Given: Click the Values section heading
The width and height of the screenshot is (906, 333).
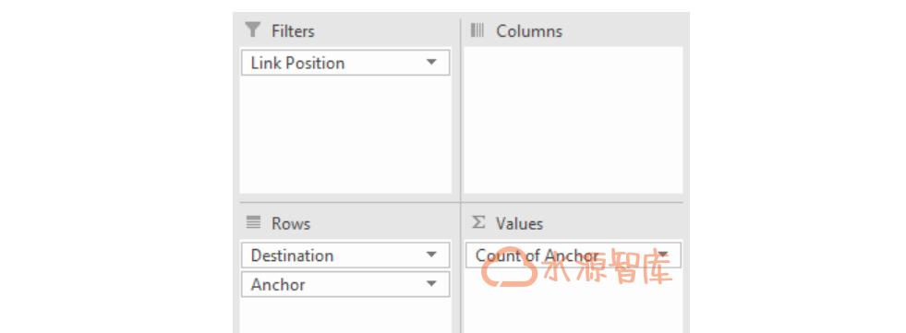Looking at the screenshot, I should (519, 223).
